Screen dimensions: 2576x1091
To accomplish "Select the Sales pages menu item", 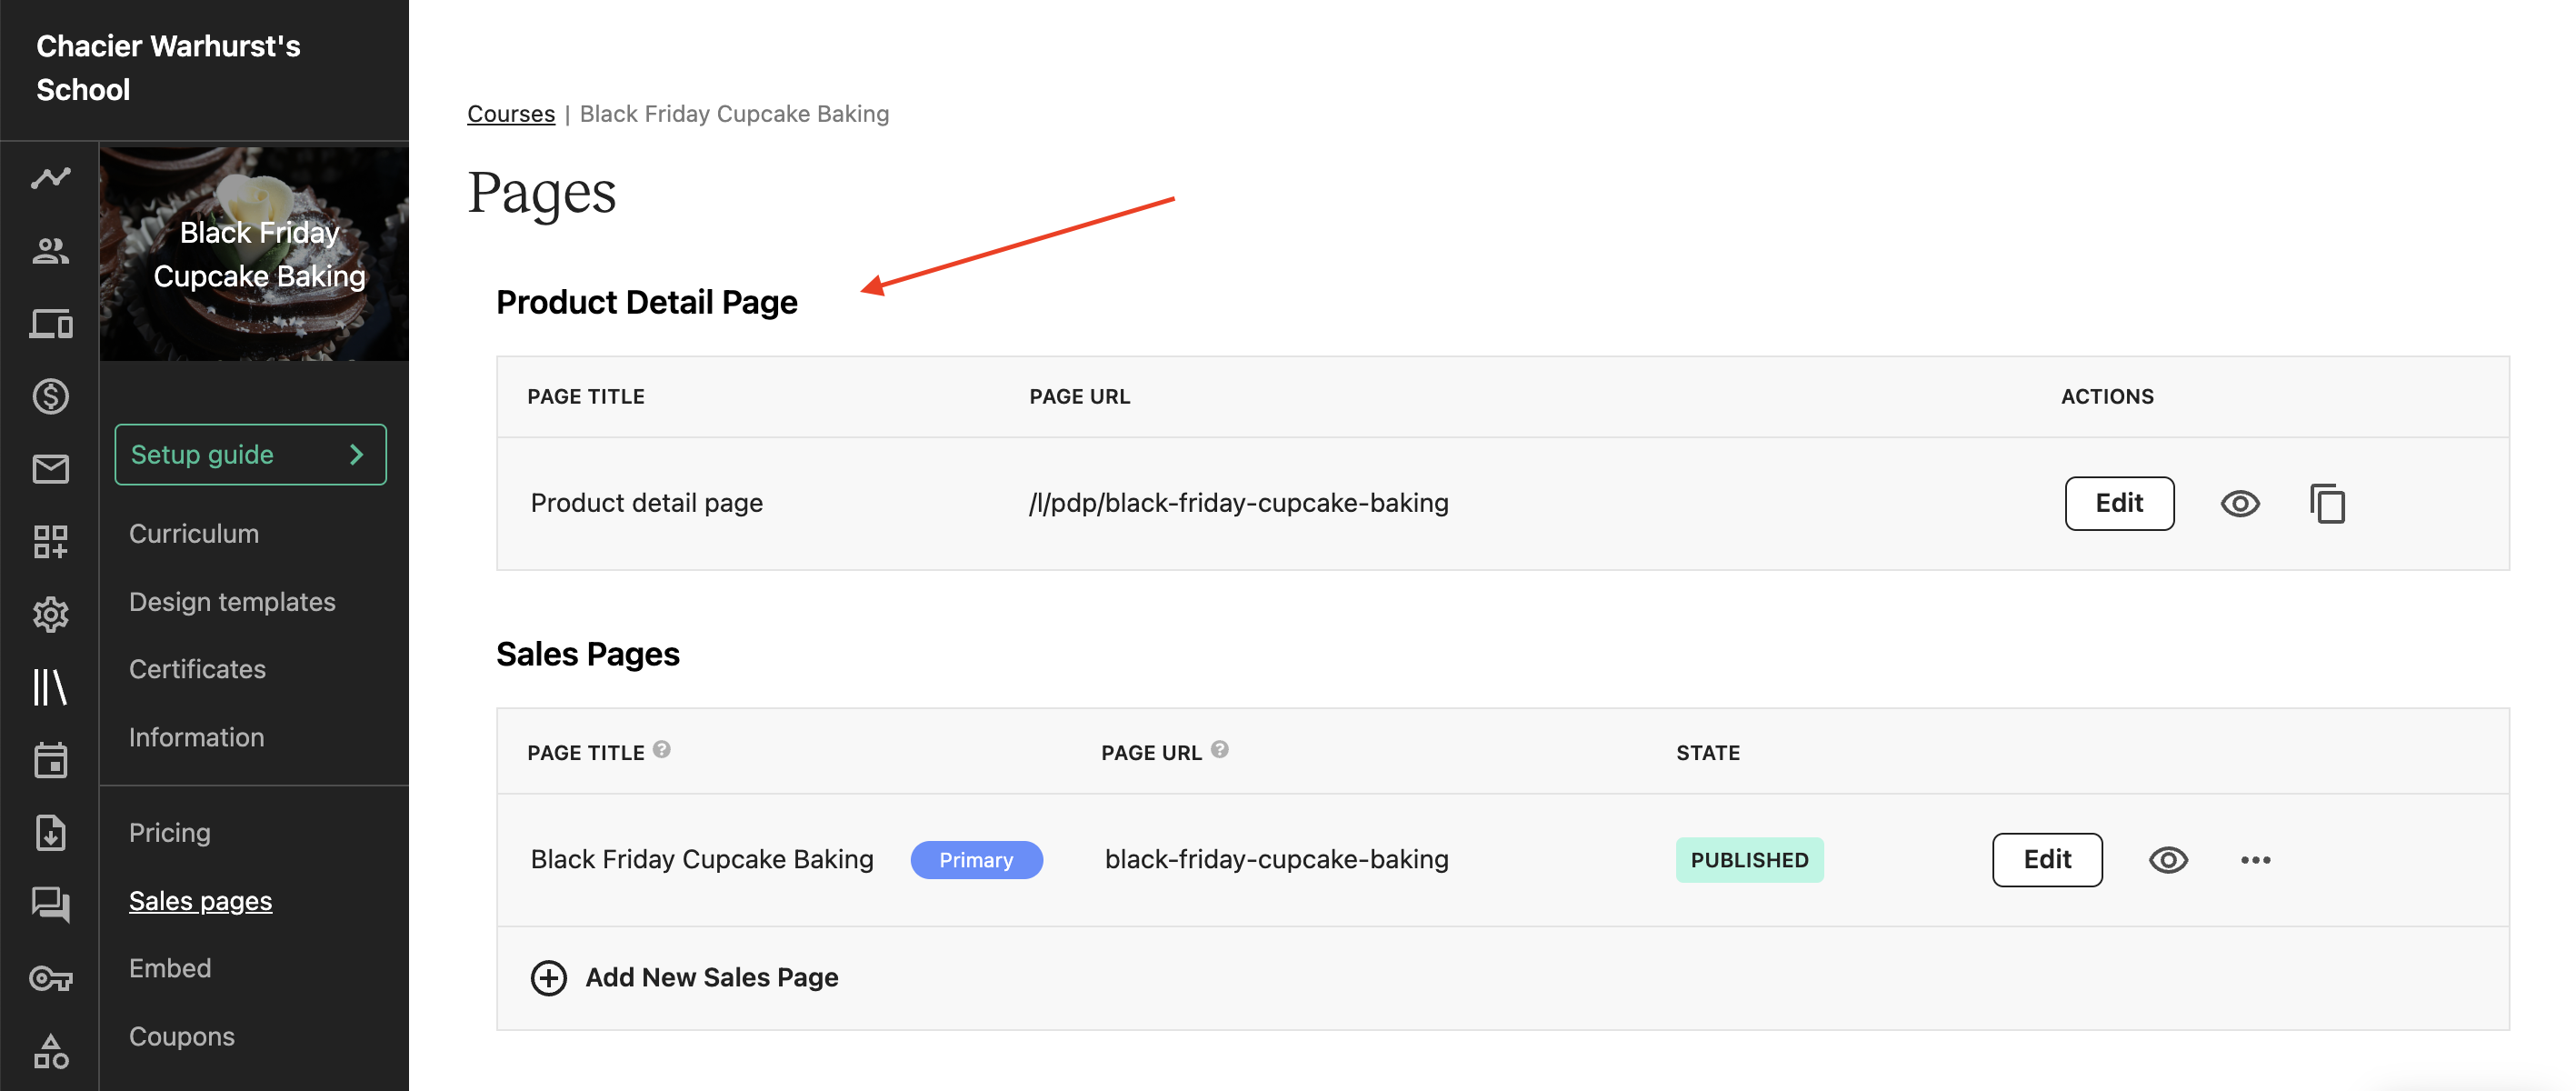I will click(200, 901).
